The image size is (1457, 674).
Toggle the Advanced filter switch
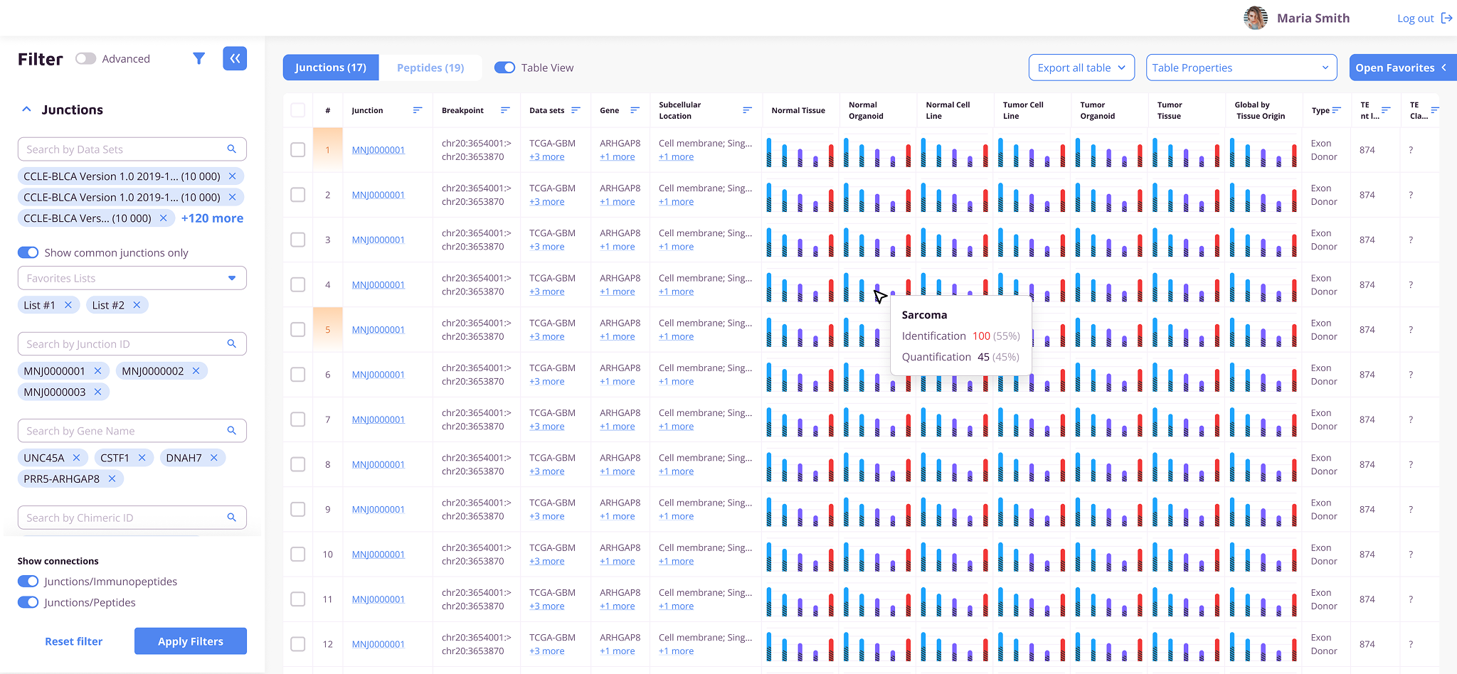85,58
